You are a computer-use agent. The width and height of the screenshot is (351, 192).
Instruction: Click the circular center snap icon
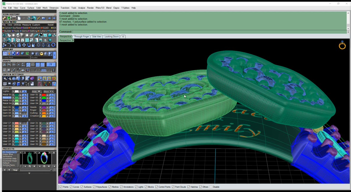[33, 64]
